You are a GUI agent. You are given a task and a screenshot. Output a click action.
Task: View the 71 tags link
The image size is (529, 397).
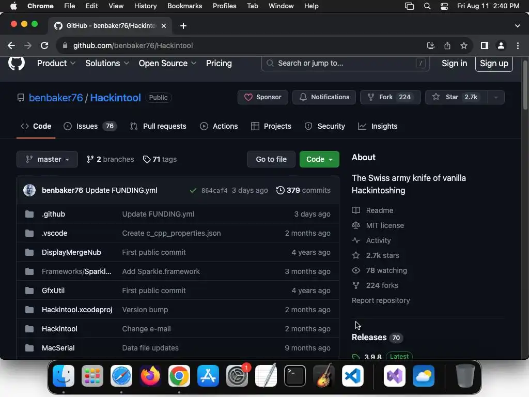(160, 159)
